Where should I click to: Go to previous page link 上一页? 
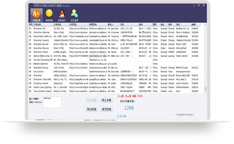121,96
